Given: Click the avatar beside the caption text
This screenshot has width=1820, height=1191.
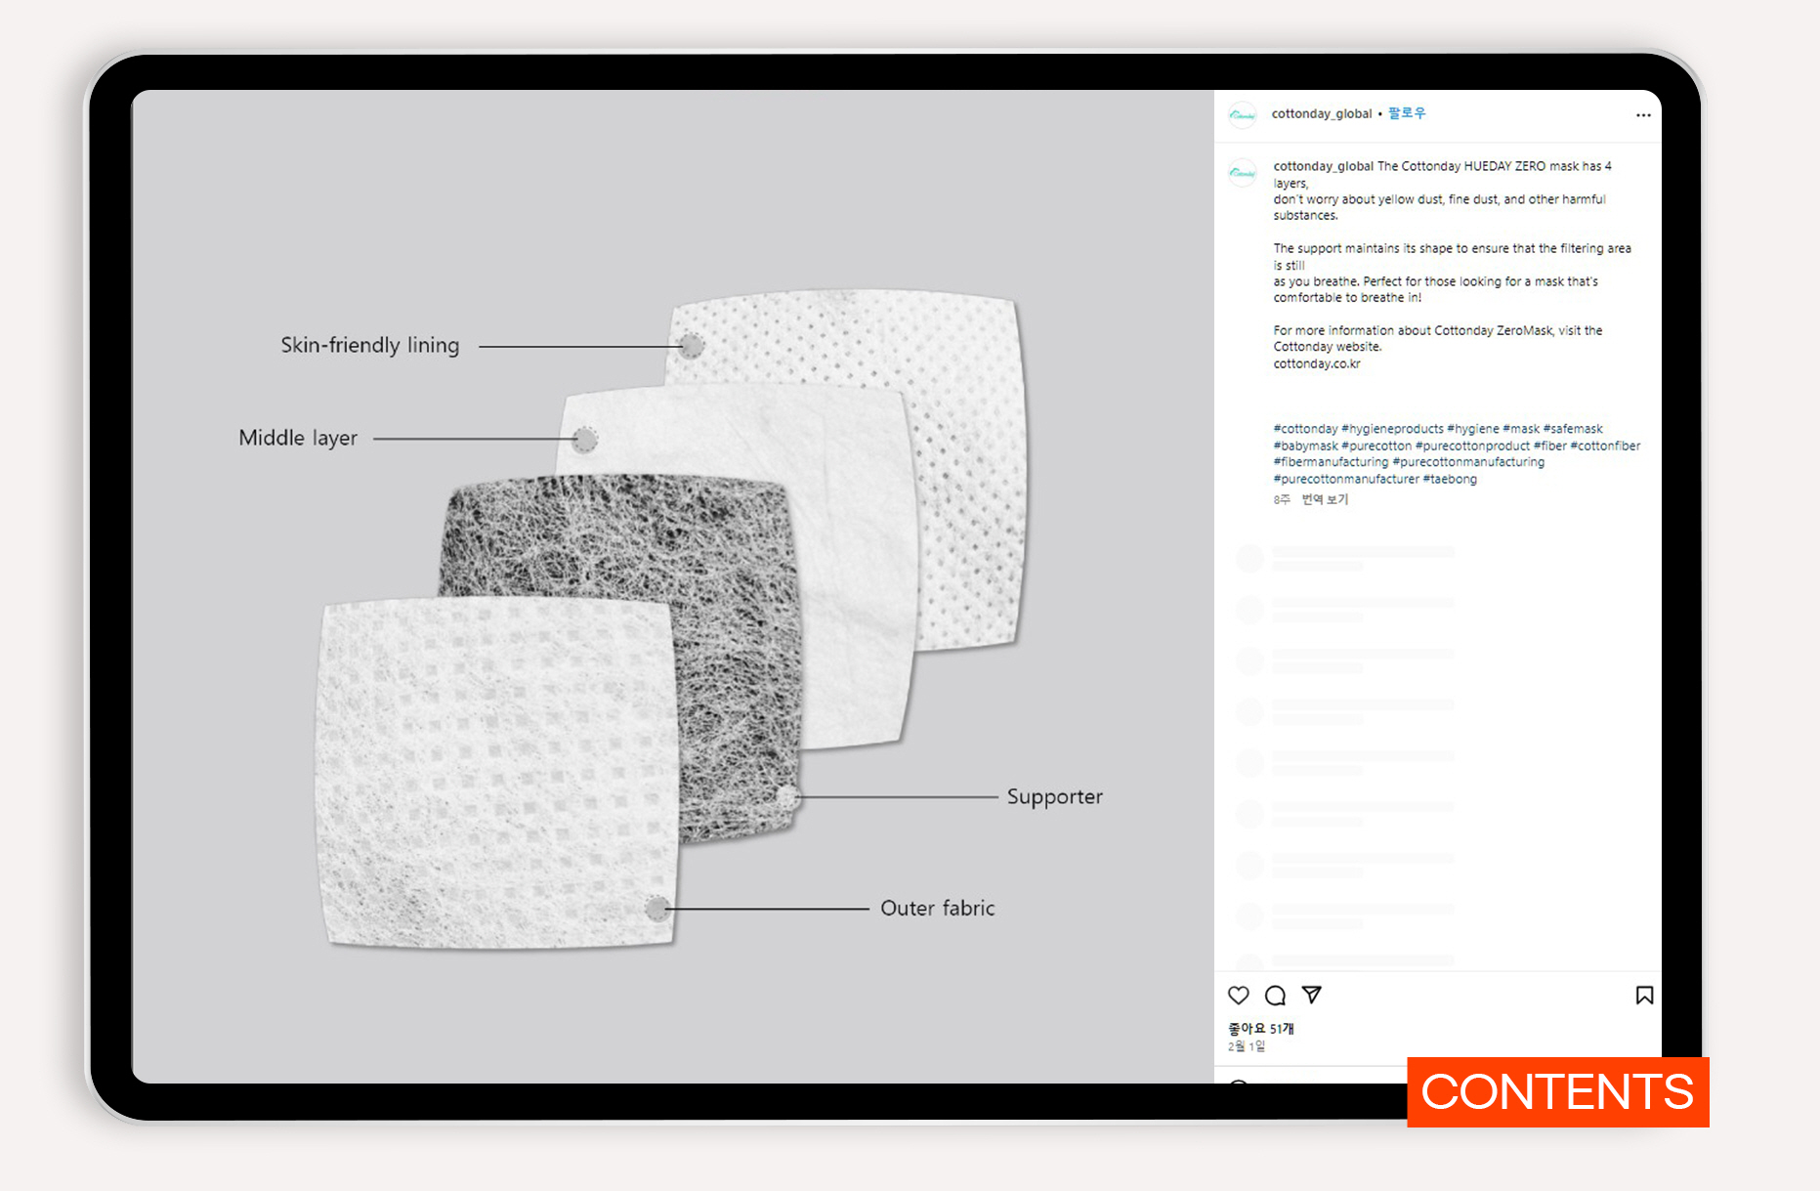Looking at the screenshot, I should [1243, 173].
